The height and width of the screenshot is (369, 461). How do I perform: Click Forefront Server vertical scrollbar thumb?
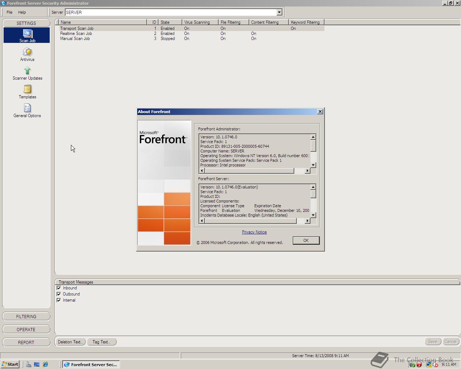pyautogui.click(x=313, y=194)
